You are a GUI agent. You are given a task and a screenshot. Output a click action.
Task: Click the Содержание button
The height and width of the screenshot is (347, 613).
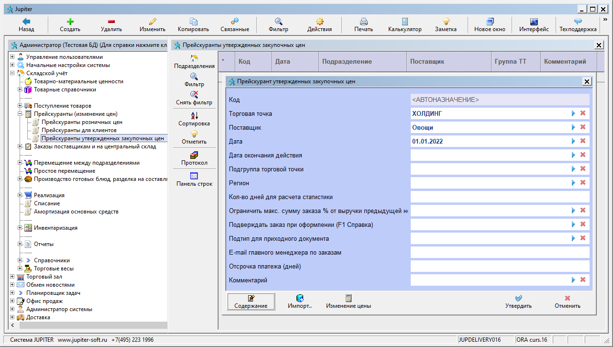pyautogui.click(x=251, y=302)
